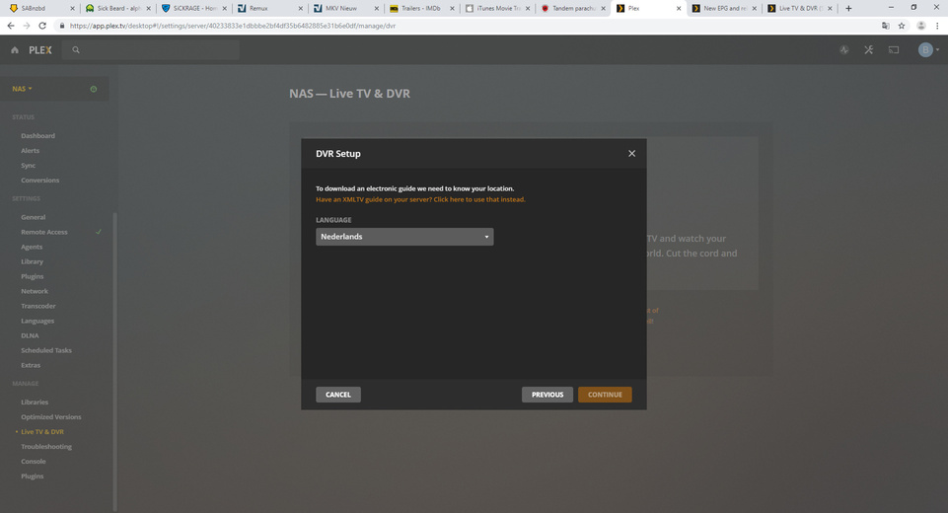
Task: Close the SABnzbd browser tab
Action: [x=73, y=9]
